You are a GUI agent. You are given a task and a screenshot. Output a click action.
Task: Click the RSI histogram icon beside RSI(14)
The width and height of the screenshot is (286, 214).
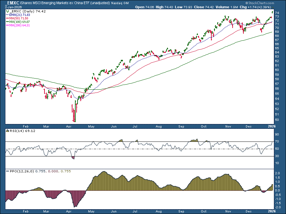tap(7, 131)
